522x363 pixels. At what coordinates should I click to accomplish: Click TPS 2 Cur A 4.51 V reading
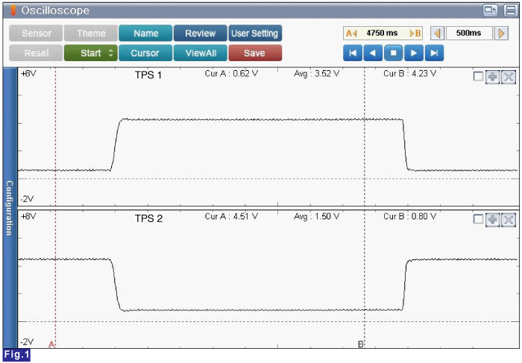pyautogui.click(x=231, y=217)
